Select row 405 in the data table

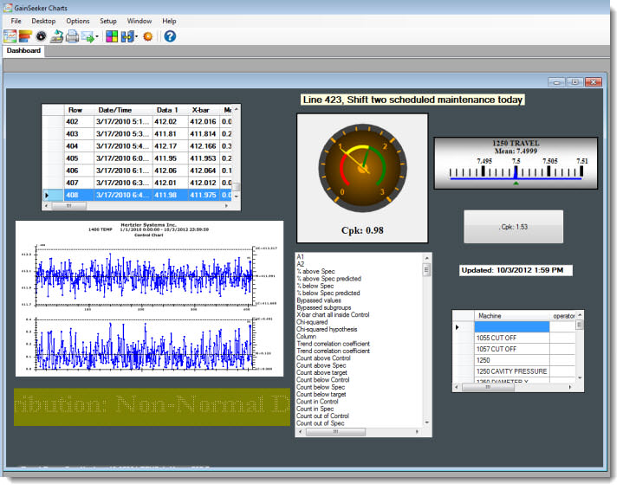tap(75, 158)
